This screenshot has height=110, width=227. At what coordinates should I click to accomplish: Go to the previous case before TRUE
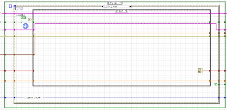pyautogui.click(x=116, y=11)
